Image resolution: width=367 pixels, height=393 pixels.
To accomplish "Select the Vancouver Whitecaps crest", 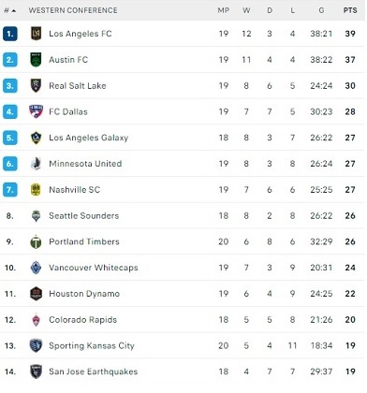I will (x=36, y=268).
